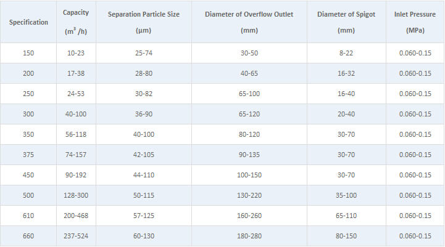Image resolution: width=445 pixels, height=247 pixels.
Task: Select the Diameter of Spigot header
Action: 346,13
